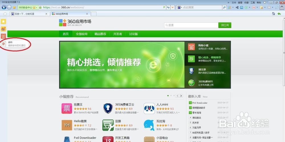Open the sidebar favorites star icon

click(x=3, y=22)
